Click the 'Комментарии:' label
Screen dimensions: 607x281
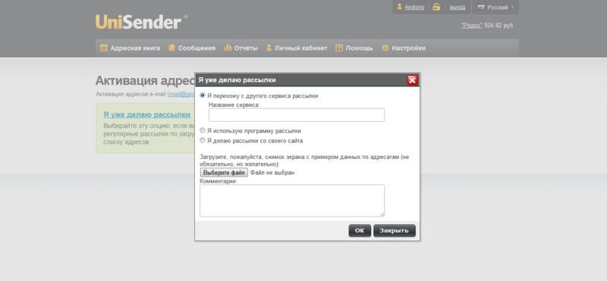tap(219, 181)
